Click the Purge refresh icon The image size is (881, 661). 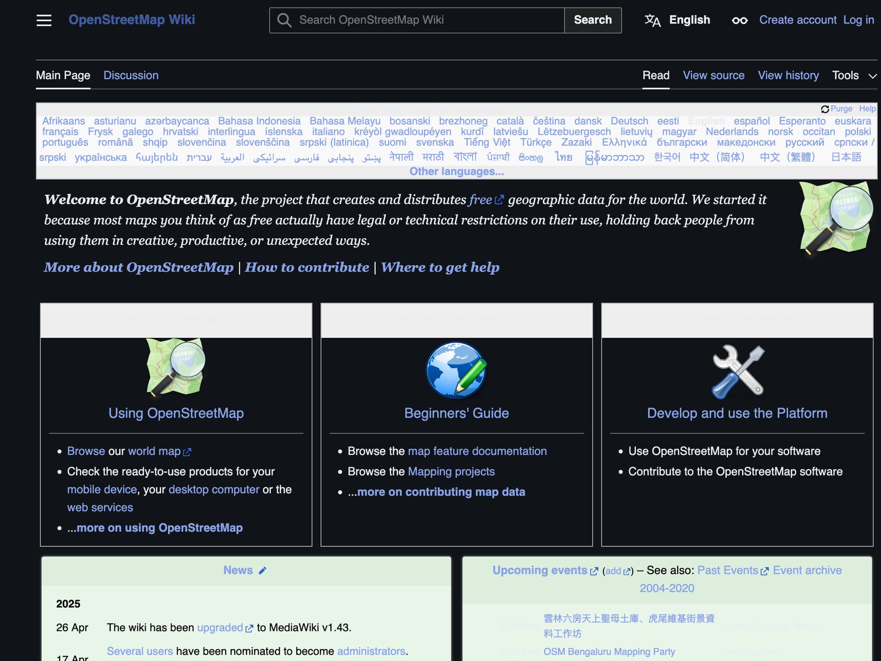coord(825,109)
